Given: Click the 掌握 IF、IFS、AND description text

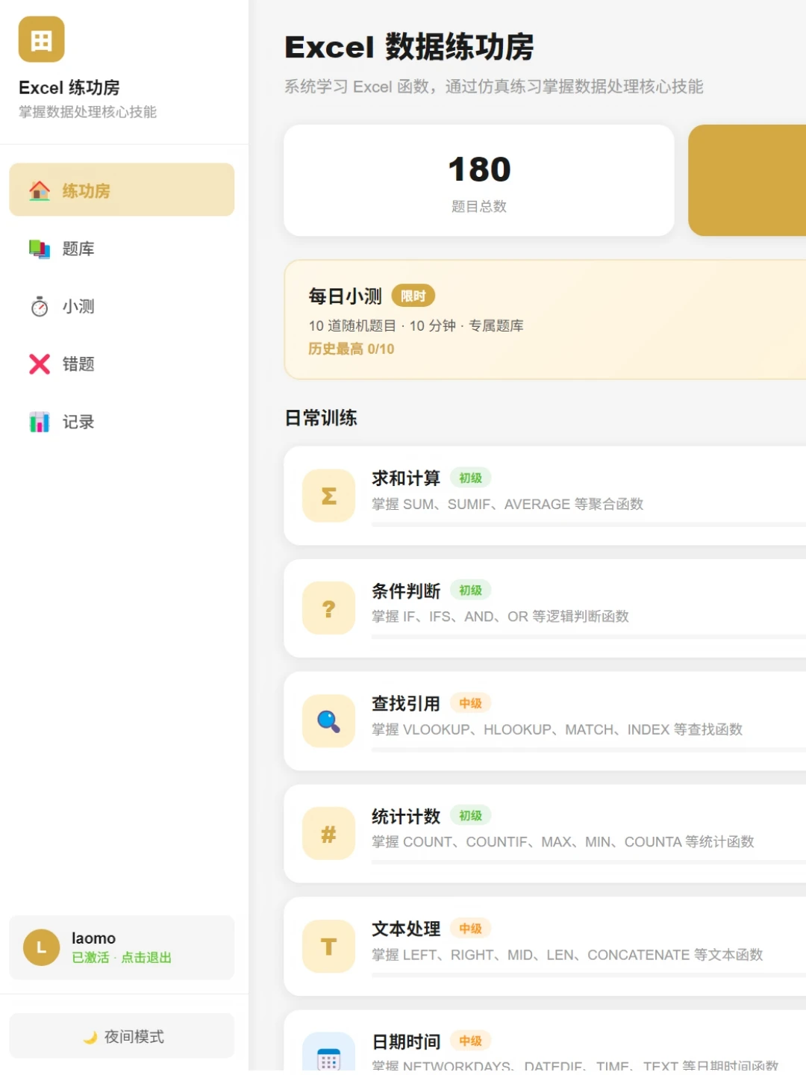Looking at the screenshot, I should [x=501, y=617].
